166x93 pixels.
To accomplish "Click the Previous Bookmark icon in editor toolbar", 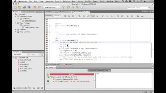I will click(103, 16).
